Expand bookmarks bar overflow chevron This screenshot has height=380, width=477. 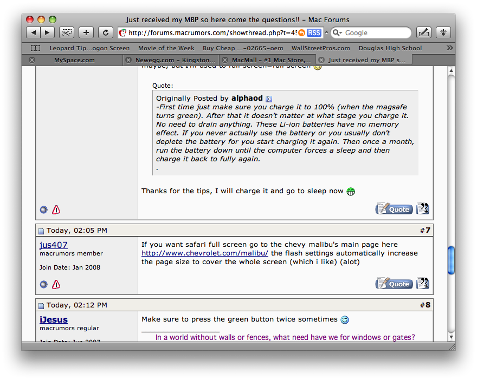(449, 48)
